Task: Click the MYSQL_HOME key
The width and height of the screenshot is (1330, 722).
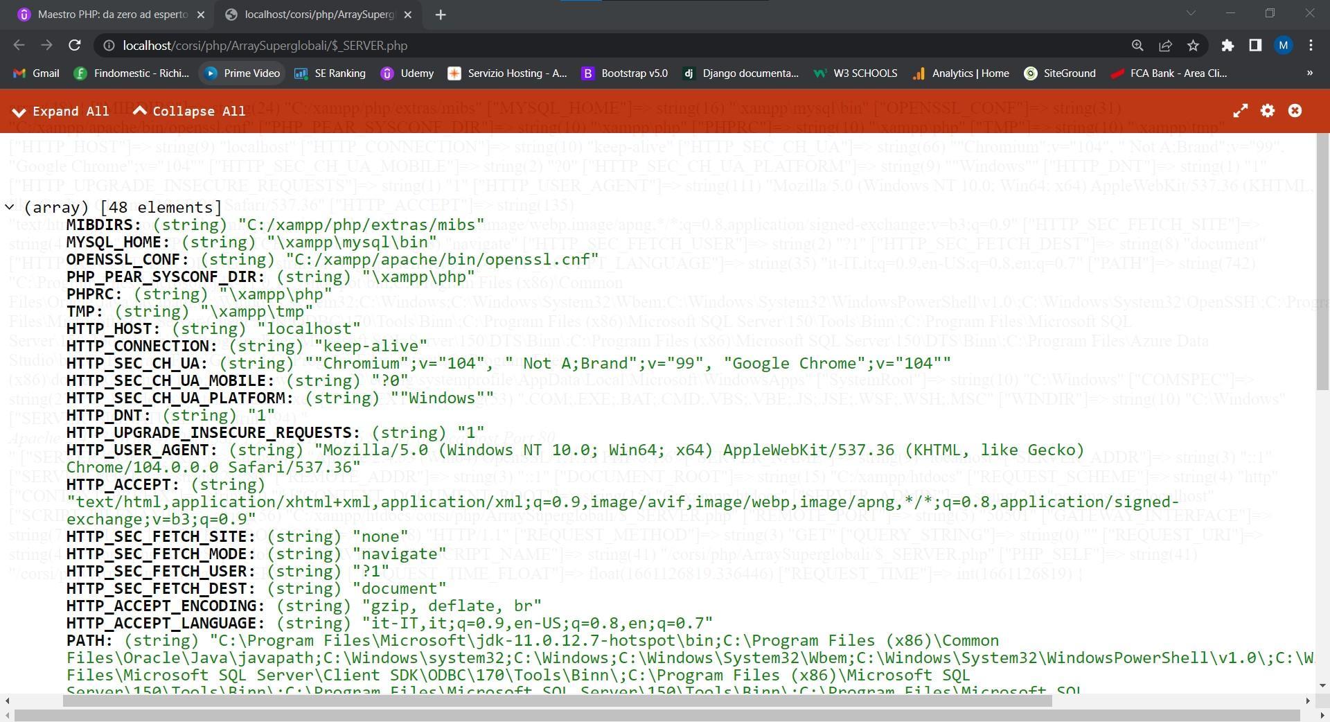Action: 118,242
